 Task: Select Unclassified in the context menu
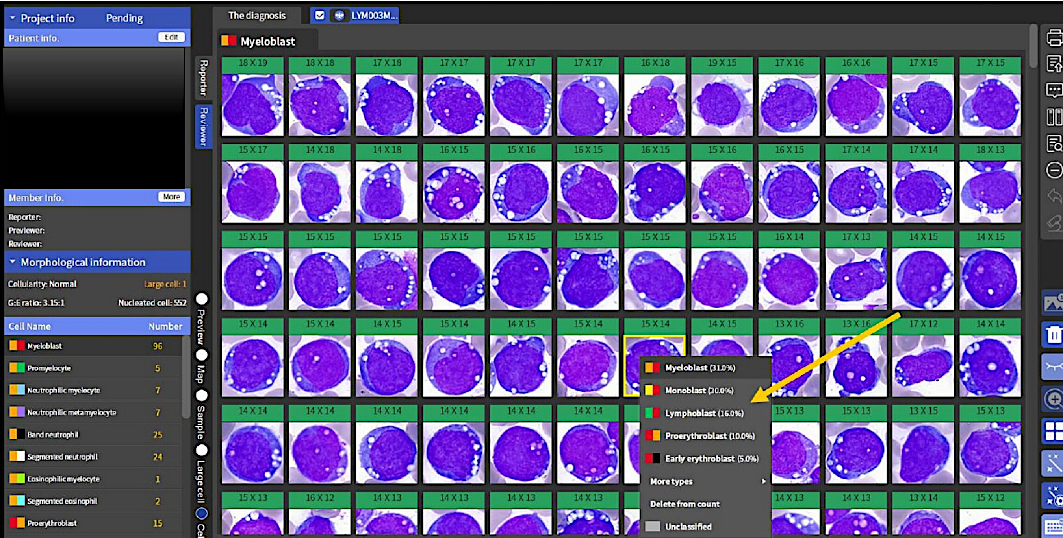706,527
